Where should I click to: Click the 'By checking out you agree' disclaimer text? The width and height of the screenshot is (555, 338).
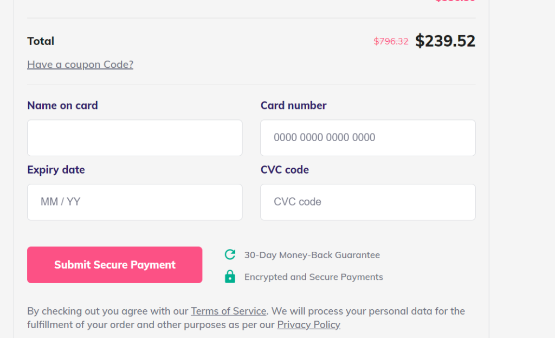[246, 318]
